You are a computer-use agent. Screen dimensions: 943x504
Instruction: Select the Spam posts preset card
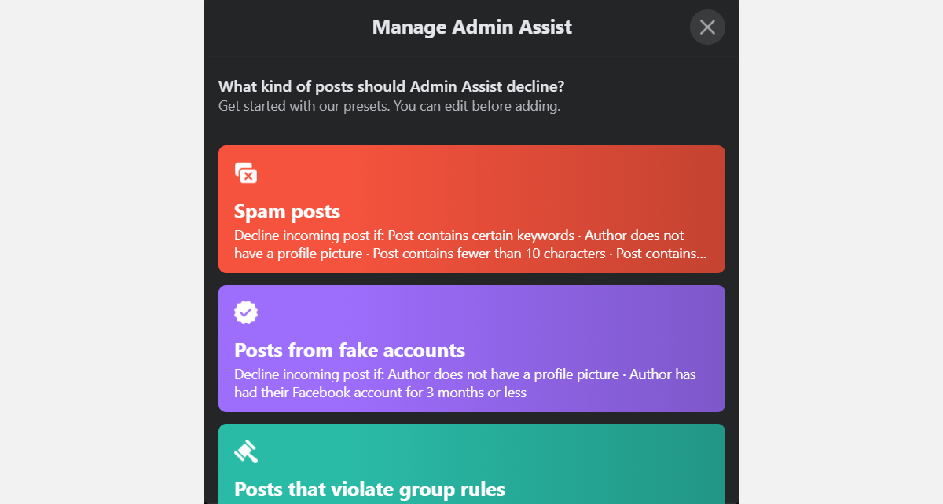click(472, 209)
